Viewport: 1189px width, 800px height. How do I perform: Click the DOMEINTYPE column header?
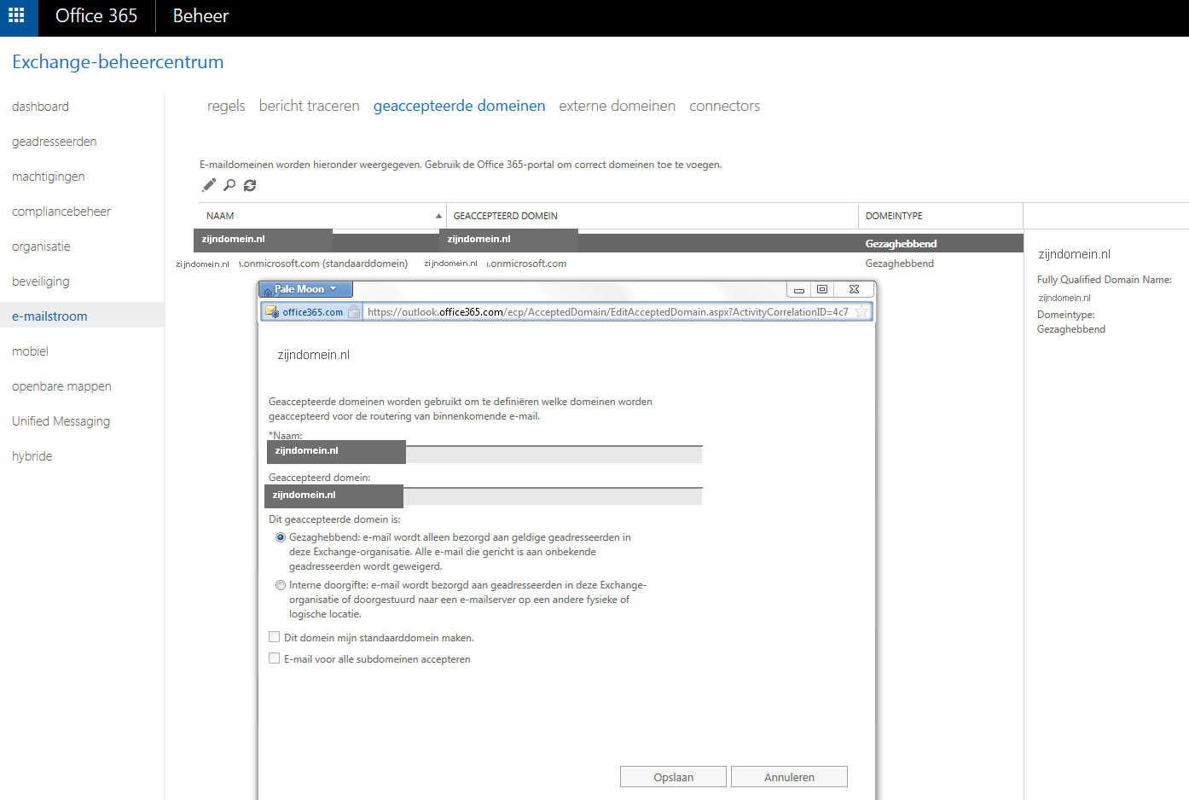[894, 216]
